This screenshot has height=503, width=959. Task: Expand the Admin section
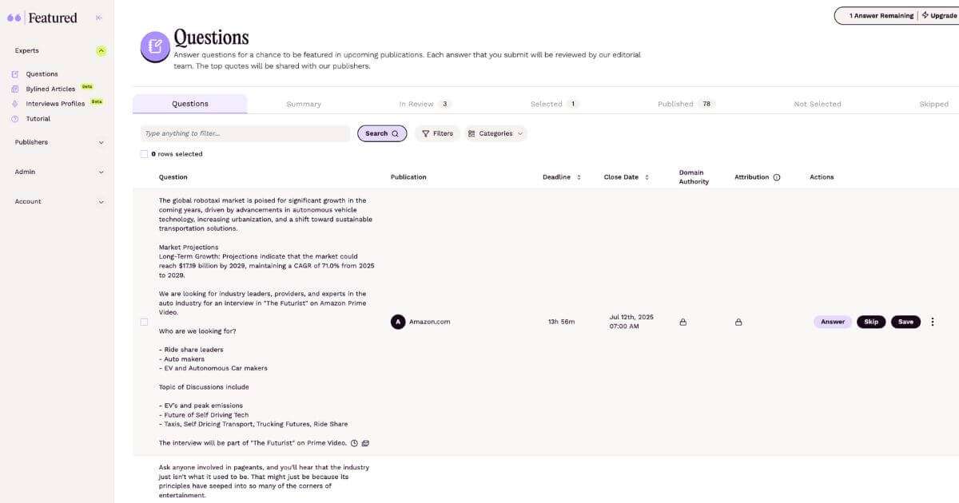pos(101,171)
